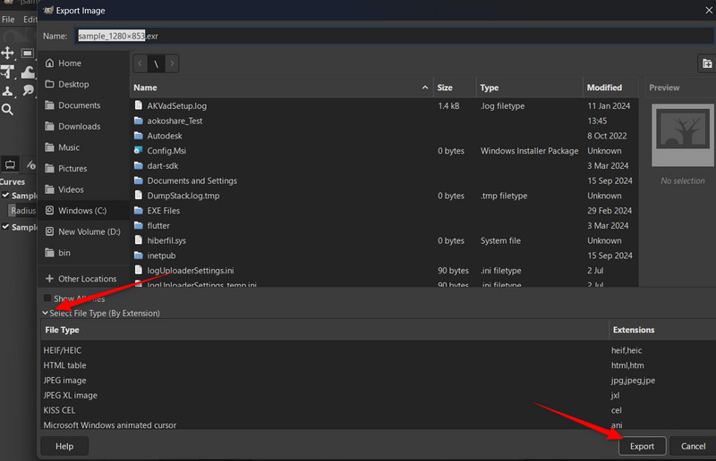
Task: Select the Autodesk folder
Action: 384,136
